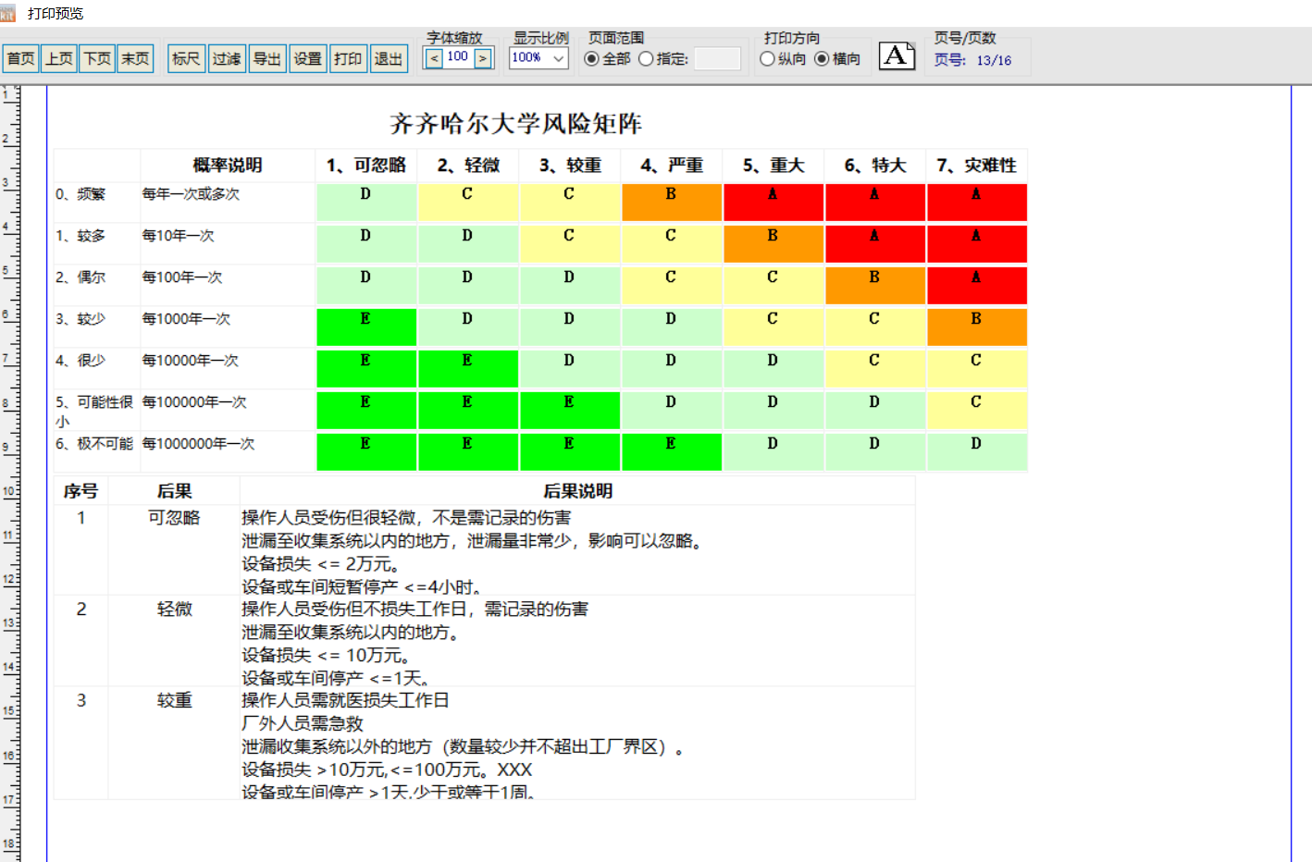Exit preview with 退出 button
This screenshot has width=1312, height=862.
[389, 58]
